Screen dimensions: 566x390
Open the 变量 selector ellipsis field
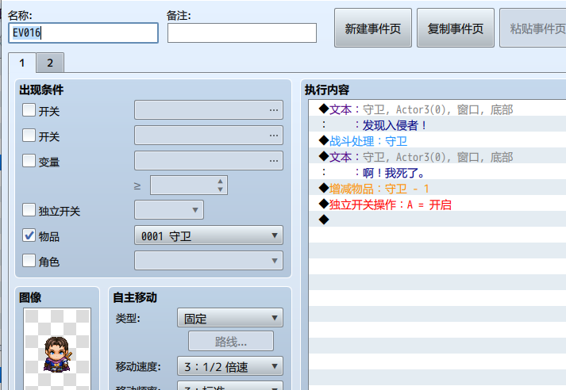[209, 160]
